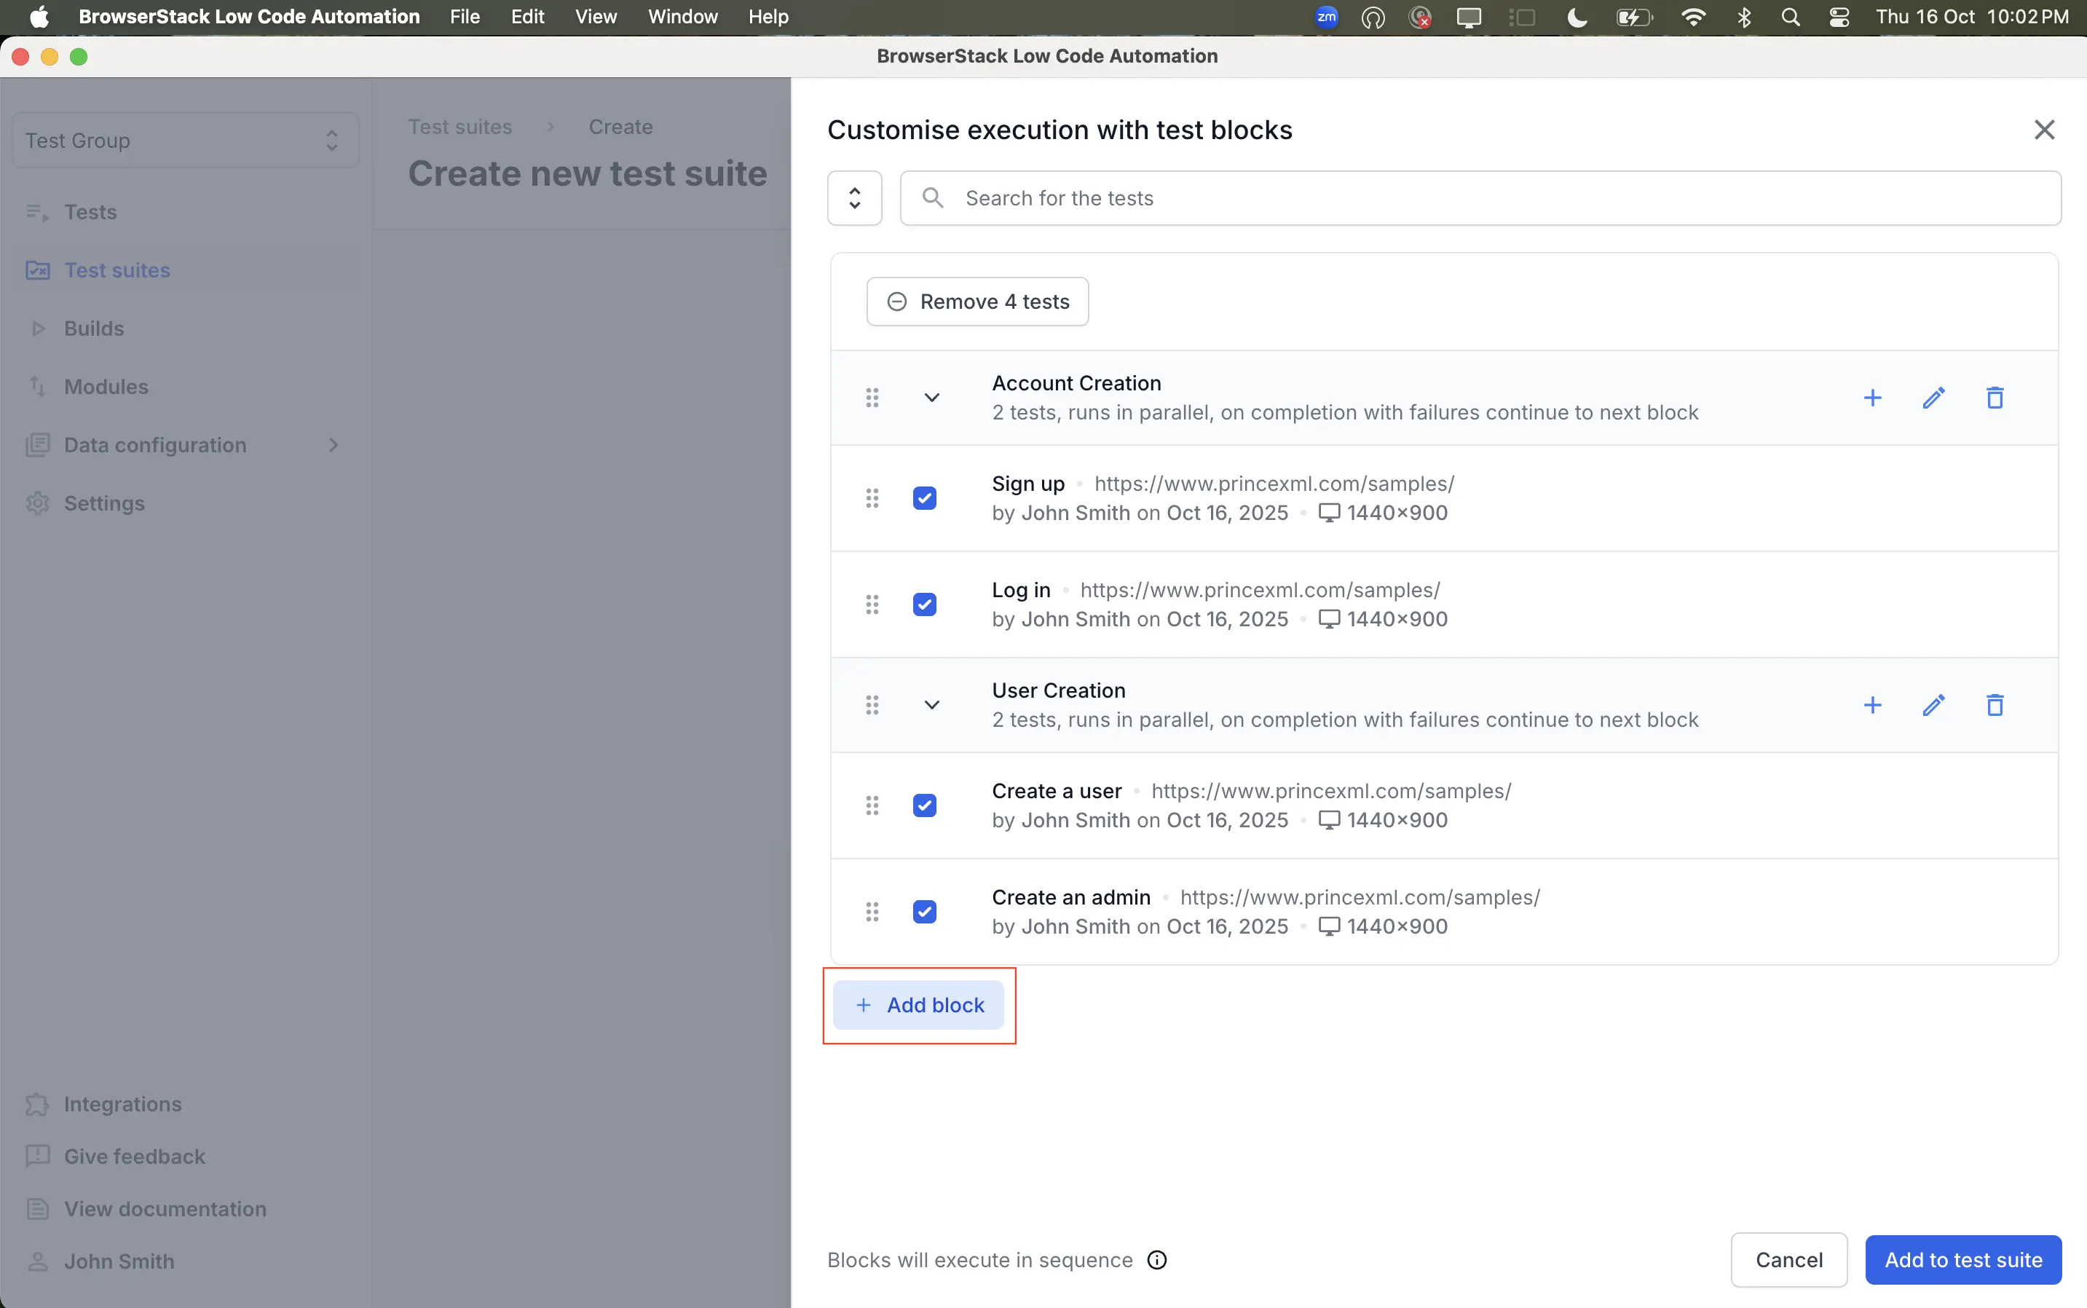Open Settings via the gear icon
The image size is (2087, 1308).
click(36, 503)
